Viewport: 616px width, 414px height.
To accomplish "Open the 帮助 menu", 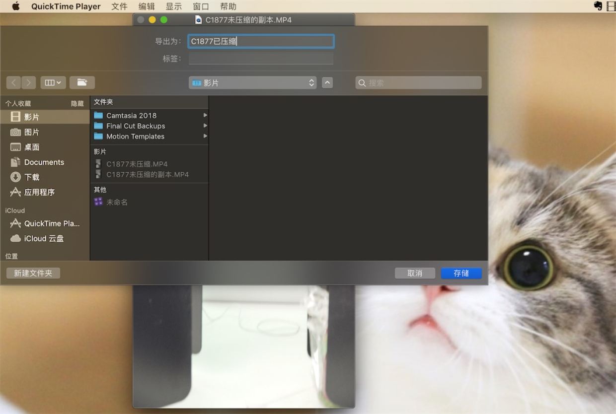I will (x=228, y=6).
